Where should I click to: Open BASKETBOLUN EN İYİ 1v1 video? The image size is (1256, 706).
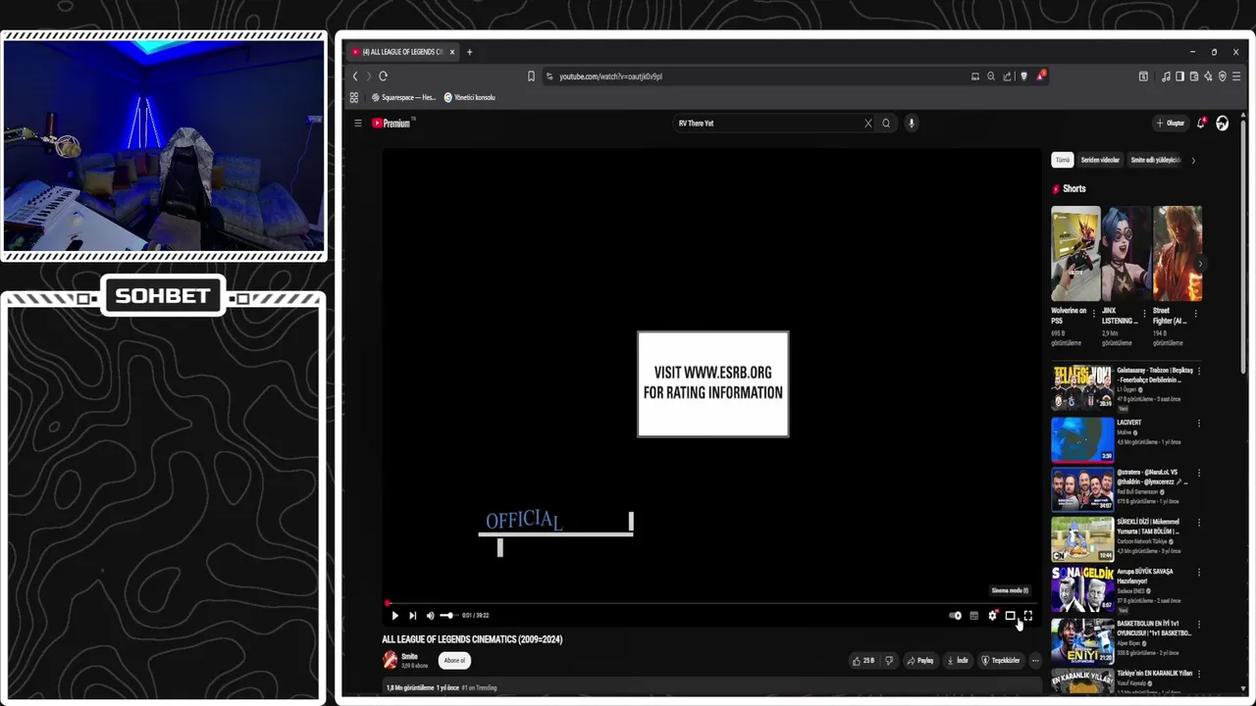1082,639
